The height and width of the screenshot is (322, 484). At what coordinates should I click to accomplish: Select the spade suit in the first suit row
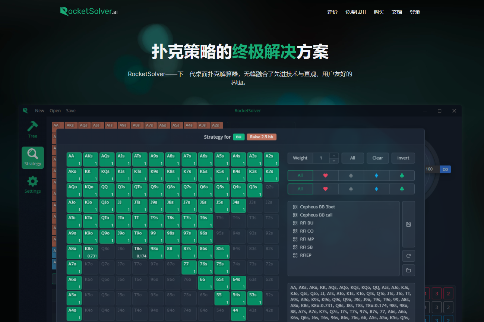coord(351,176)
